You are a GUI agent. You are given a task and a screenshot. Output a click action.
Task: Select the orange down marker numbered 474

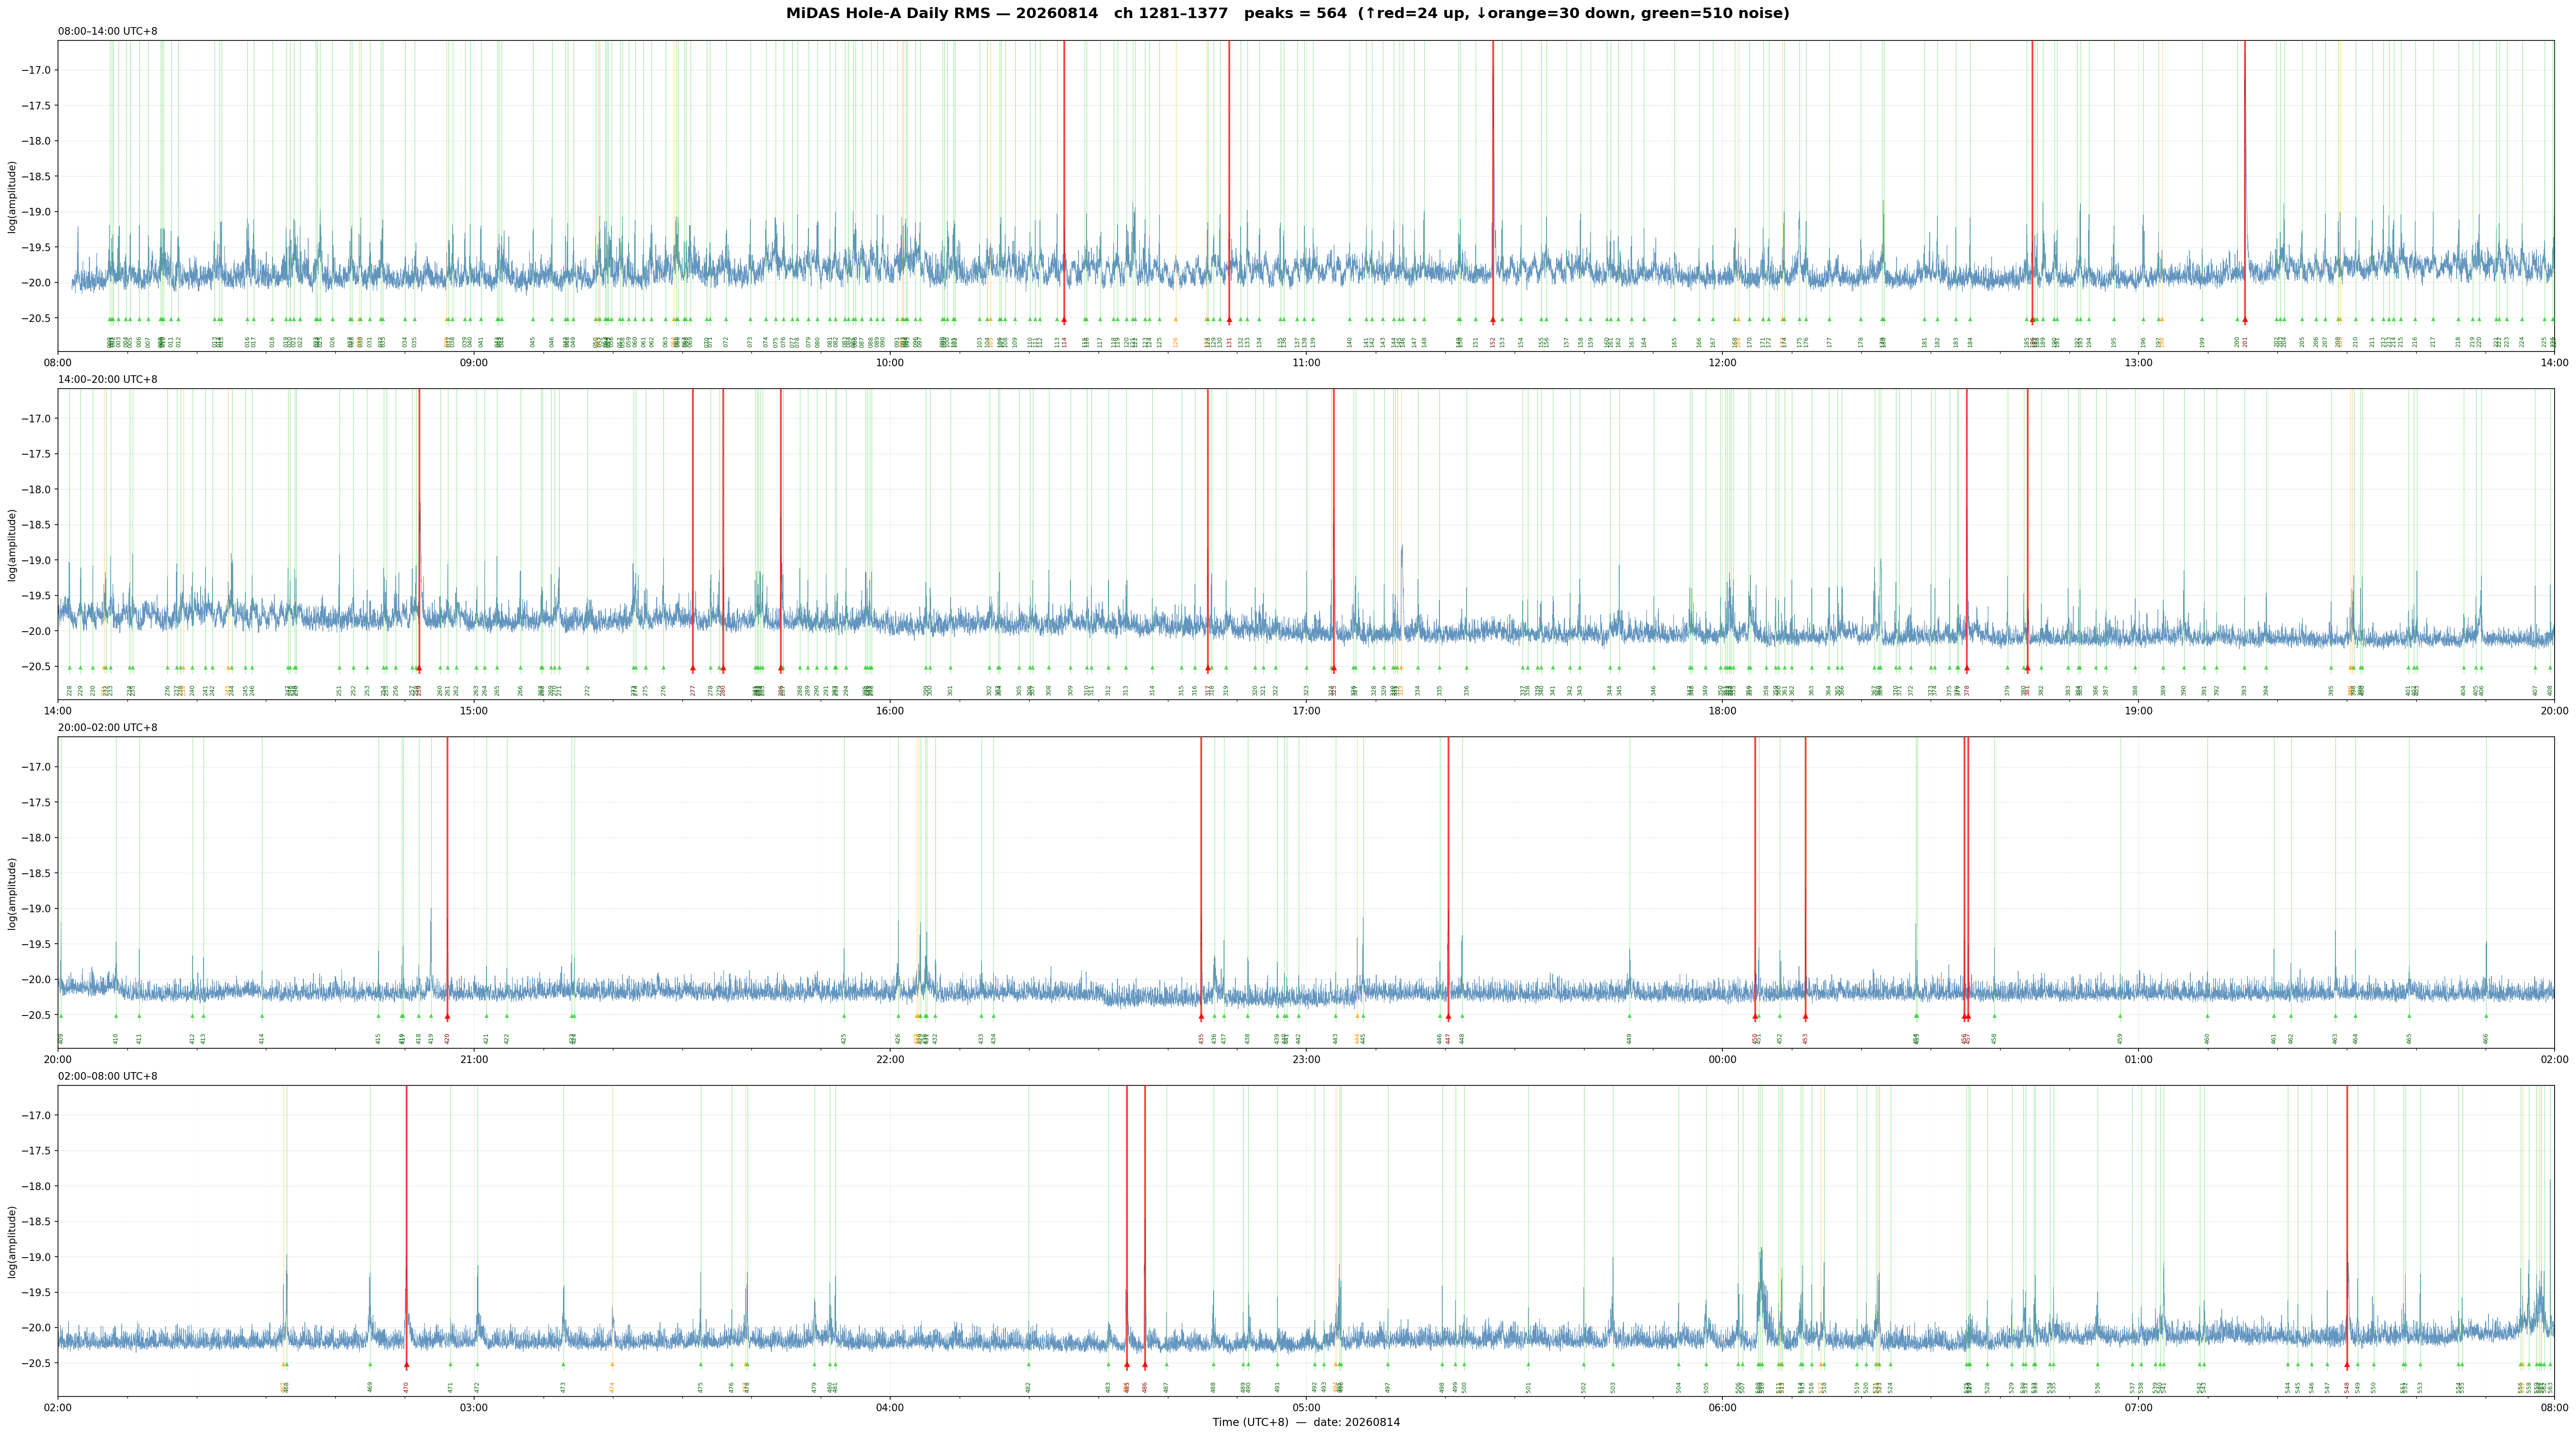[x=612, y=1365]
